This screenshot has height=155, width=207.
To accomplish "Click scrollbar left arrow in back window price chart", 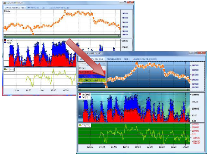I will [x=5, y=36].
